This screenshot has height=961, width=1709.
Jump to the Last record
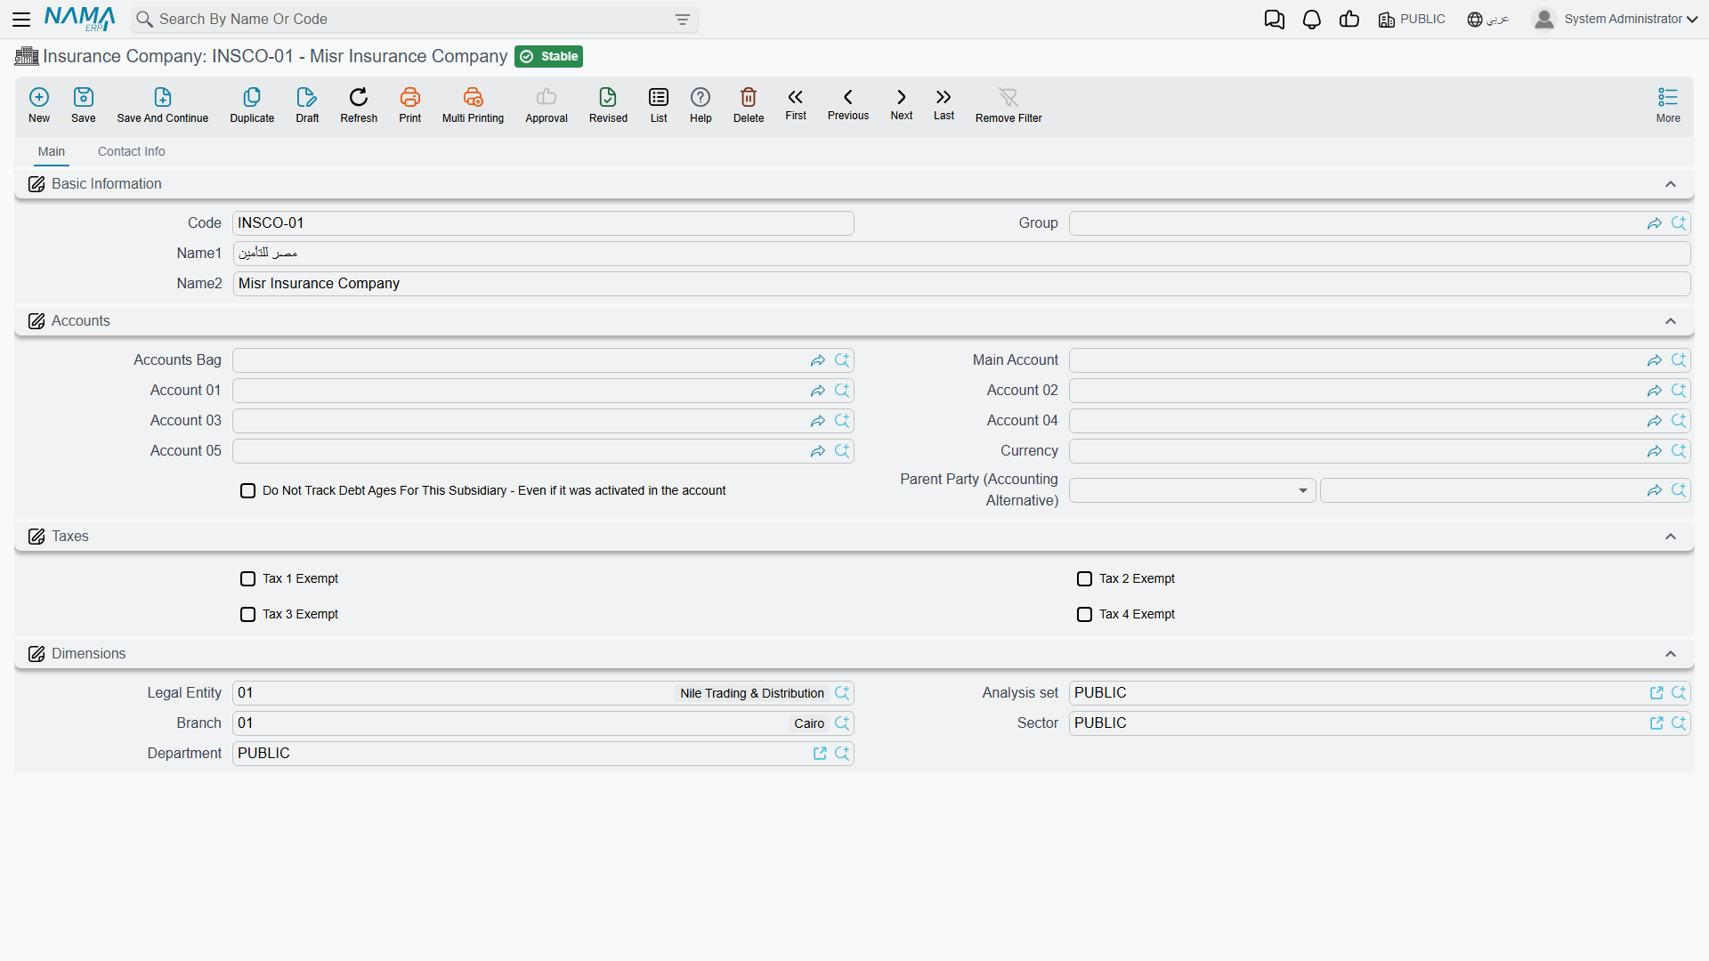click(x=944, y=104)
